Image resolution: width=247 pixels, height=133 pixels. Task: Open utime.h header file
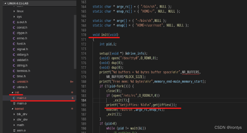pyautogui.click(x=22, y=87)
